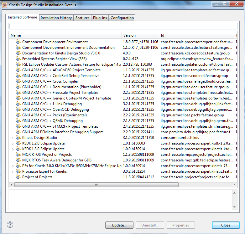Image resolution: width=245 pixels, height=234 pixels.
Task: Select the GNU ARM C/C++ J-Link Debugging row
Action: pyautogui.click(x=123, y=104)
